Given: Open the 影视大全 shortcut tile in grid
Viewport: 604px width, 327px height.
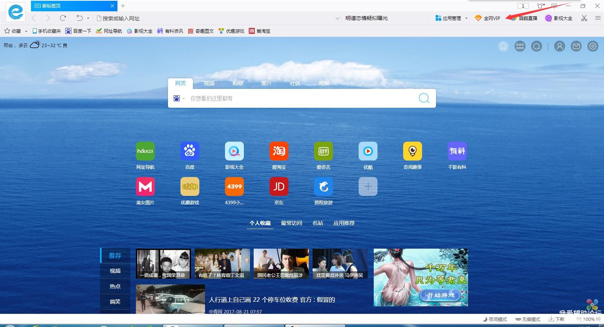Looking at the screenshot, I should (x=234, y=151).
